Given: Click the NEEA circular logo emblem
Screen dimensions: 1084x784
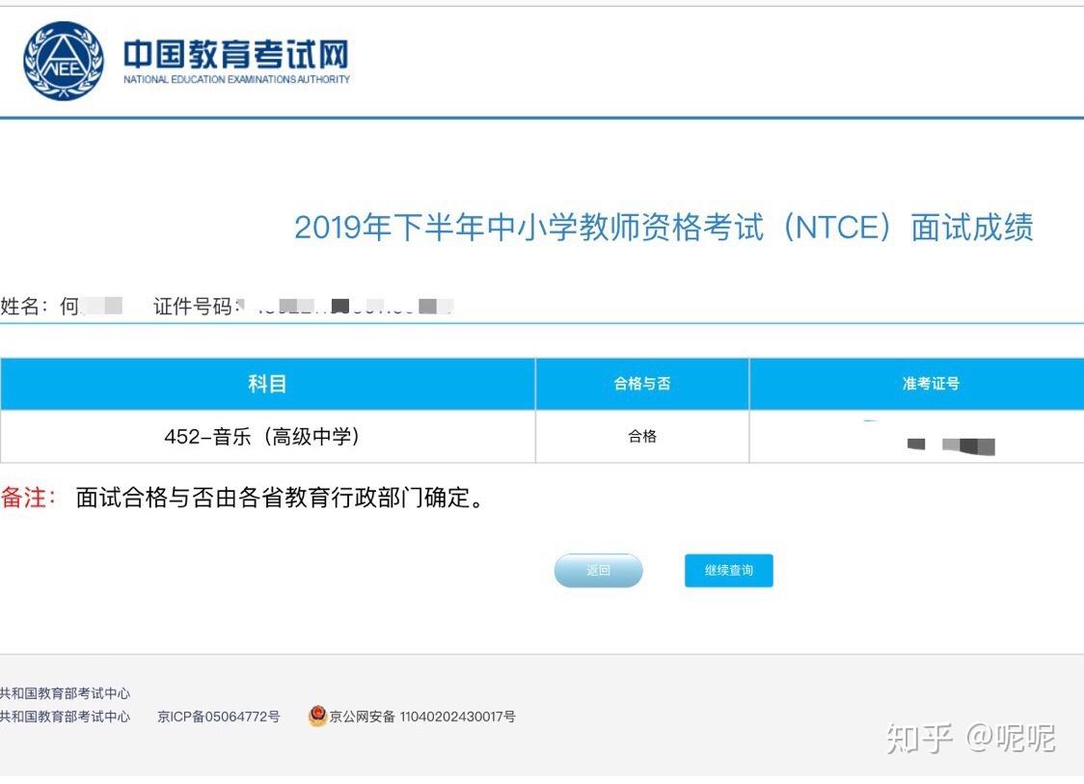Looking at the screenshot, I should click(63, 60).
